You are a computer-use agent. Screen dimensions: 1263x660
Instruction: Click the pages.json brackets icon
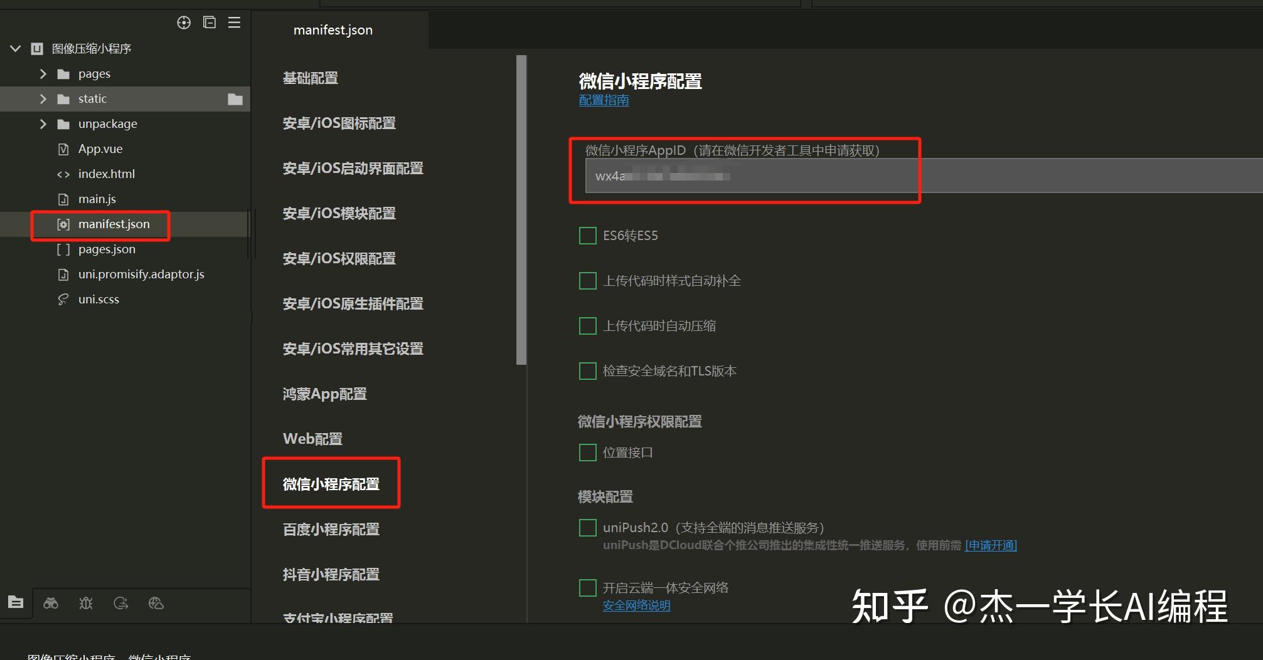point(63,249)
